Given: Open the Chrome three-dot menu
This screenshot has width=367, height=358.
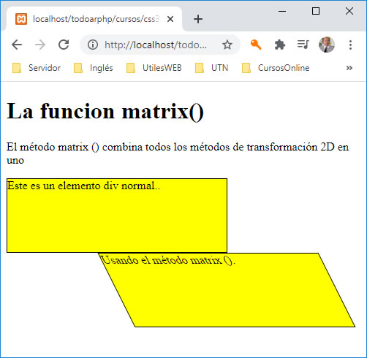Looking at the screenshot, I should point(350,45).
